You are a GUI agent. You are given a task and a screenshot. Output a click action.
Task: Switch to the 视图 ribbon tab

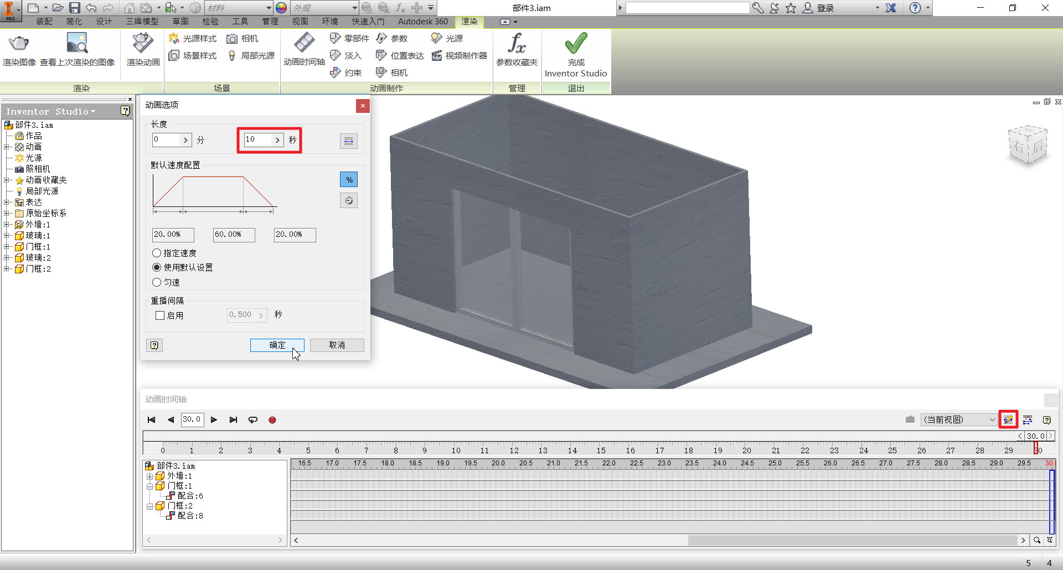coord(300,21)
